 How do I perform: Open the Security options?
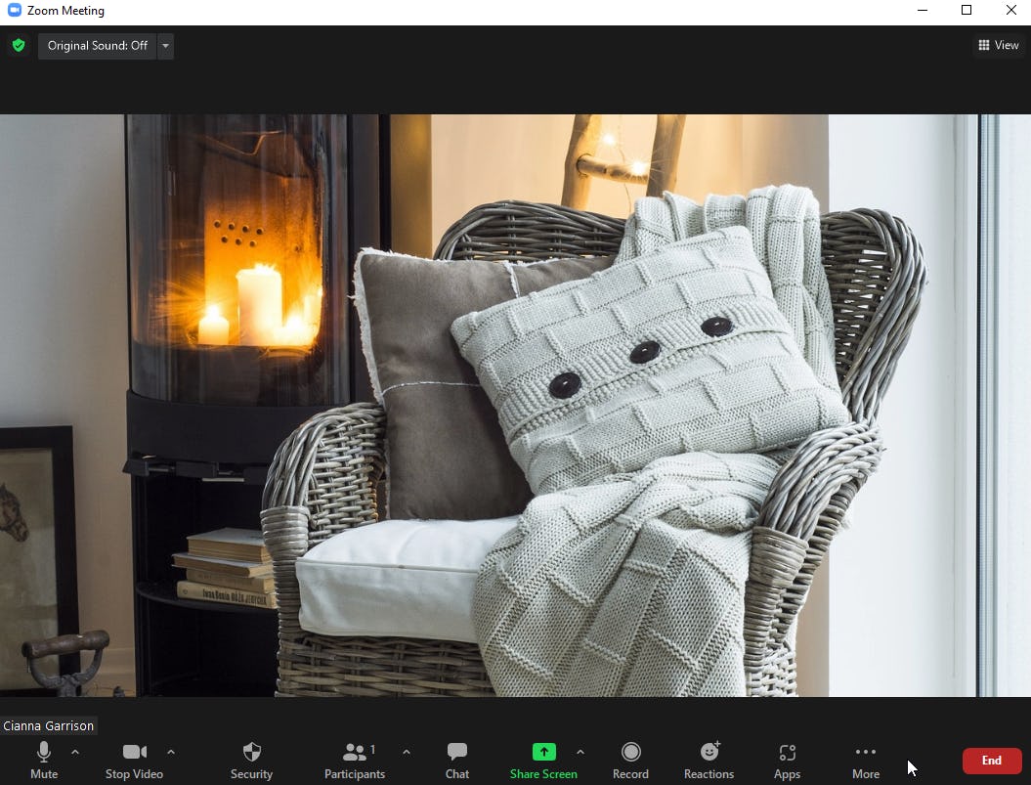tap(251, 758)
